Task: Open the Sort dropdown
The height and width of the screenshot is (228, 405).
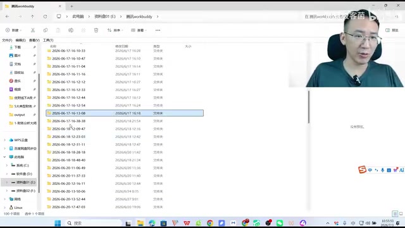Action: 115,30
